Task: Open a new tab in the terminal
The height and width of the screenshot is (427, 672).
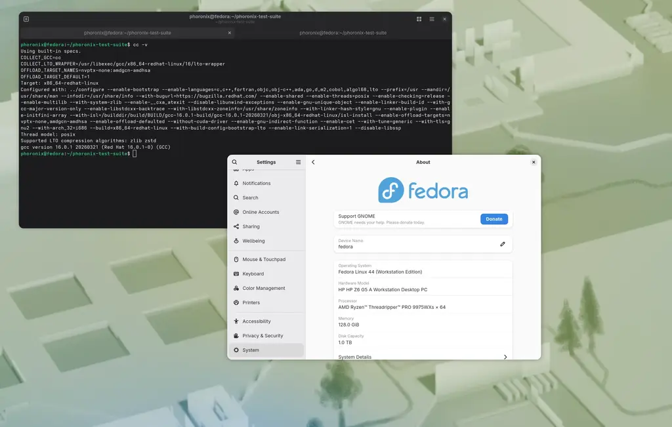Action: pyautogui.click(x=26, y=19)
